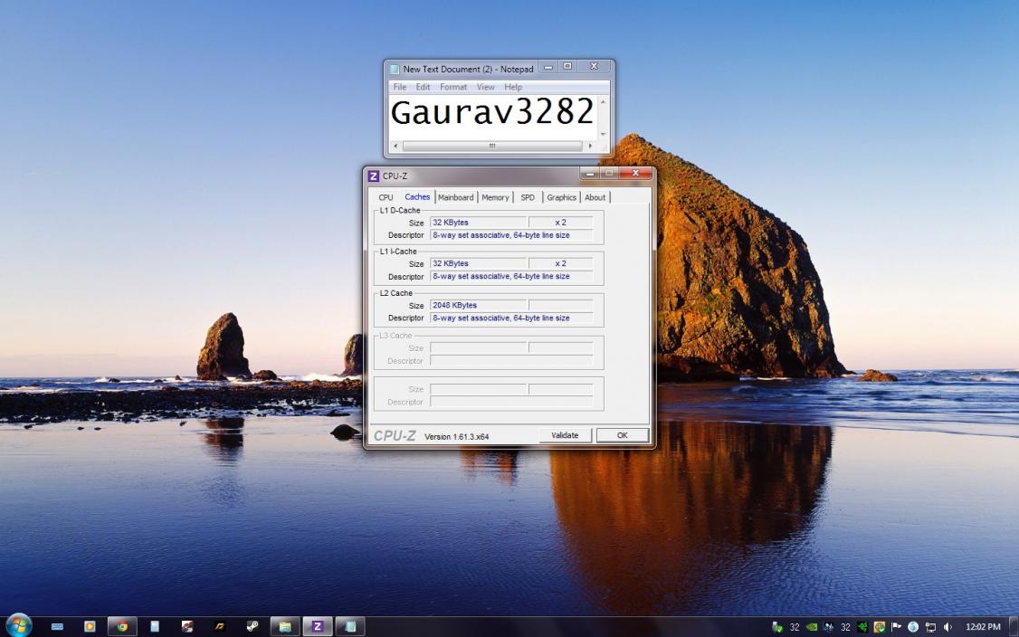Screen dimensions: 1019x637
Task: Open Notepad's Format menu
Action: click(453, 87)
